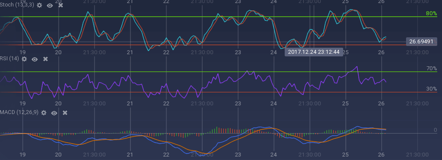The height and width of the screenshot is (160, 442).
Task: Open Stoch (13,3,3) indicator settings gear
Action: [x=39, y=5]
